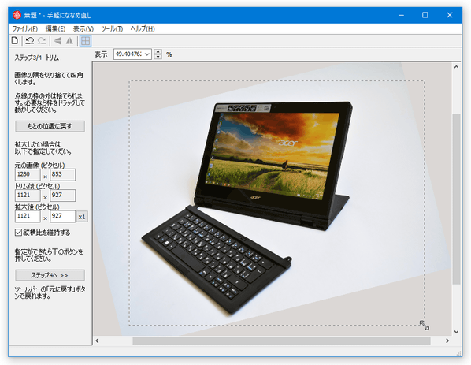Screen dimensions: 471x365
Task: Toggle the 縦横比を維持する checkbox
Action: pyautogui.click(x=18, y=233)
